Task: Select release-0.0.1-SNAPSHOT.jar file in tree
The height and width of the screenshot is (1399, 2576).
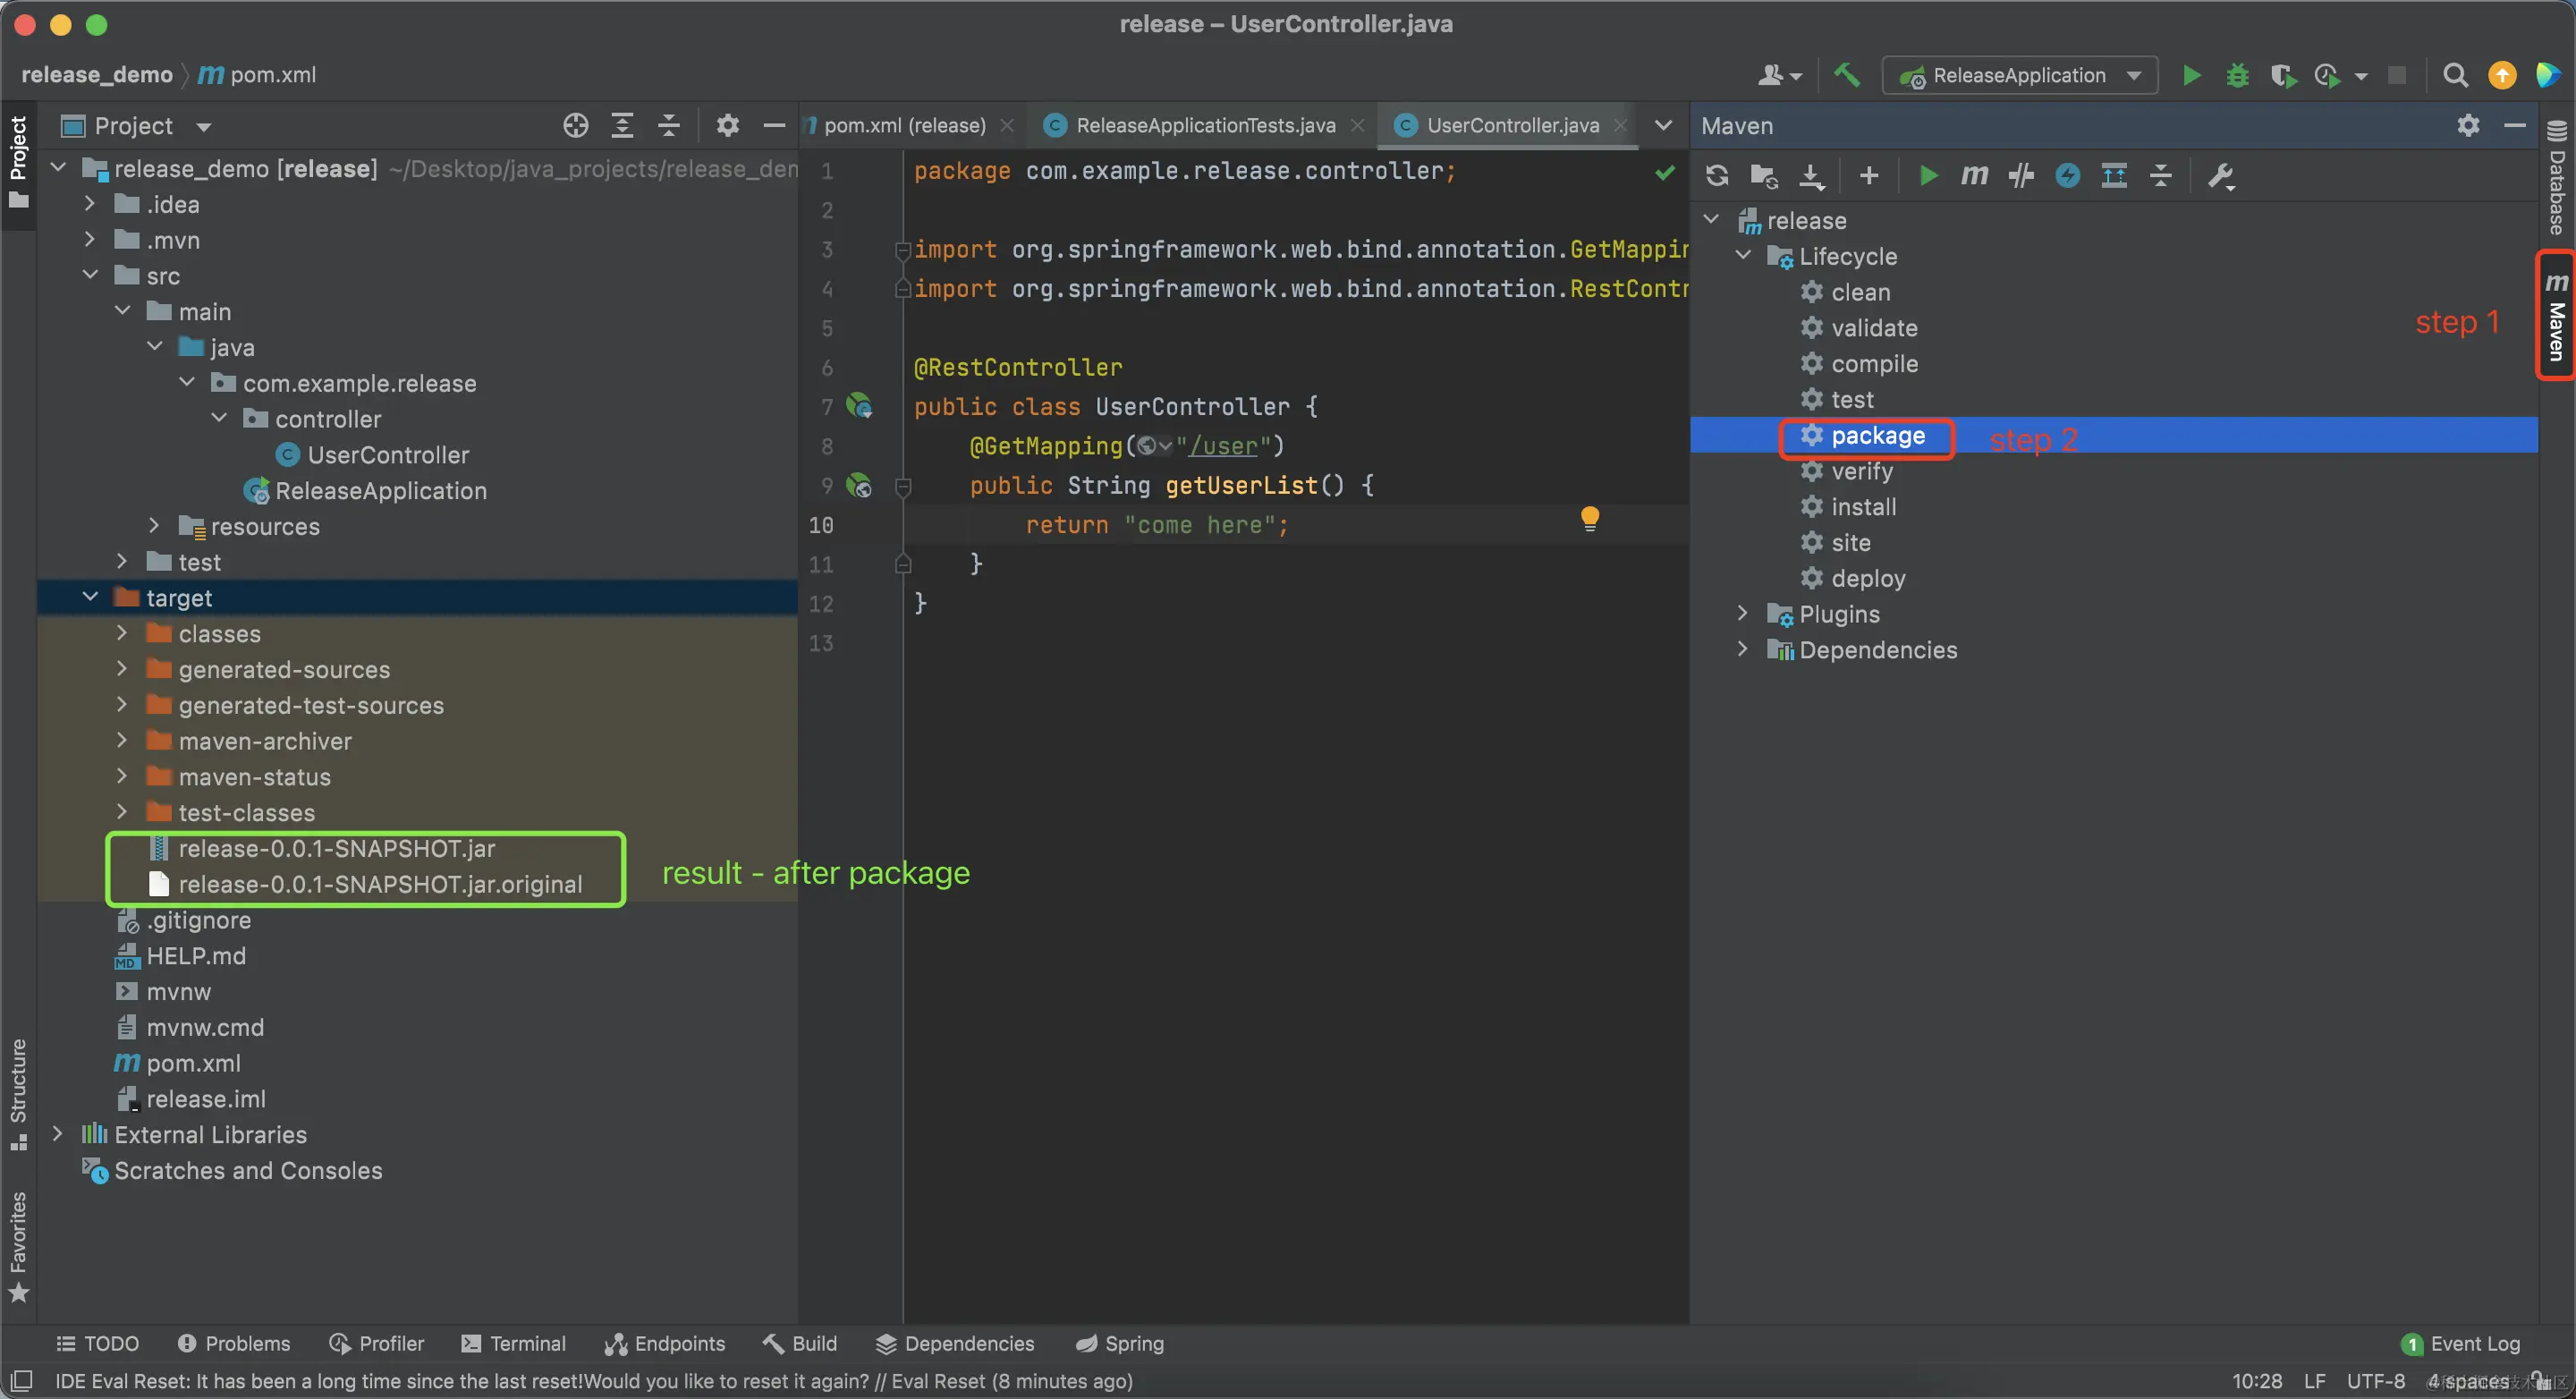Action: pos(336,849)
